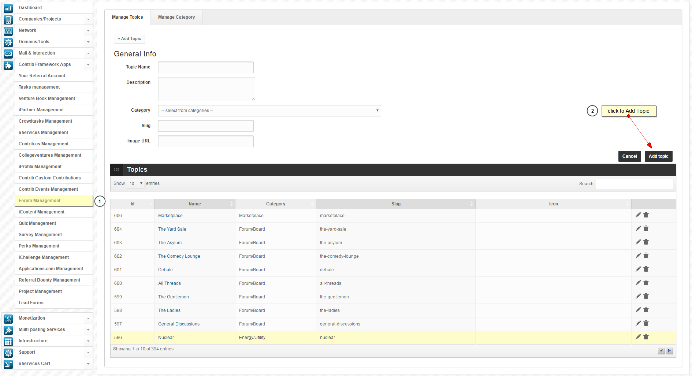Edit the All Threads topic
This screenshot has height=376, width=692.
(638, 283)
